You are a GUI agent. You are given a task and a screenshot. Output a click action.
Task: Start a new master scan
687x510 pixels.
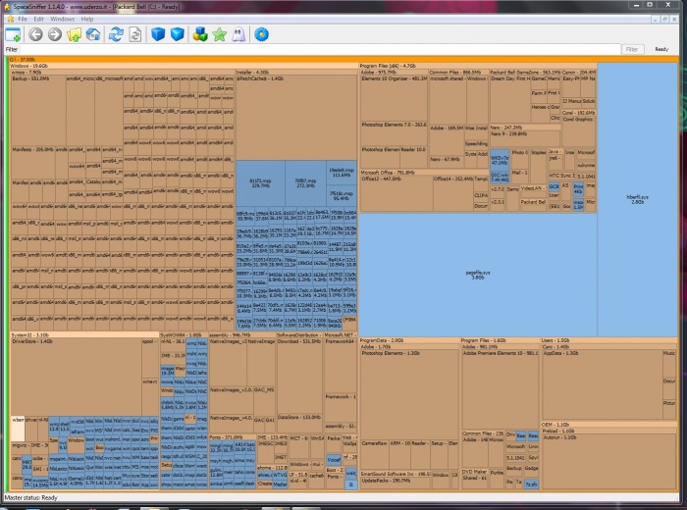pos(116,34)
